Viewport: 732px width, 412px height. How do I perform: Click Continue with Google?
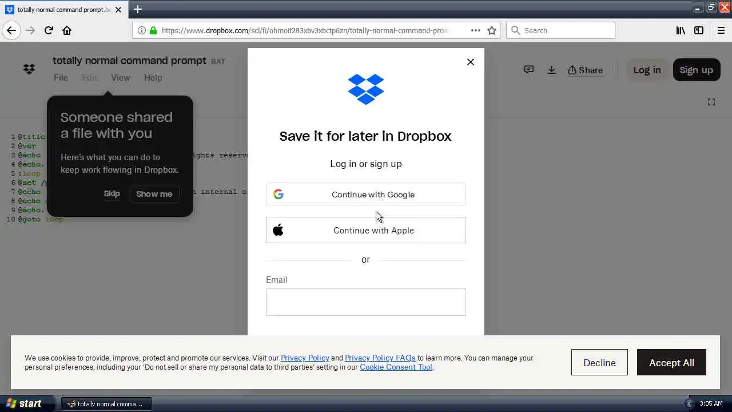pyautogui.click(x=366, y=195)
